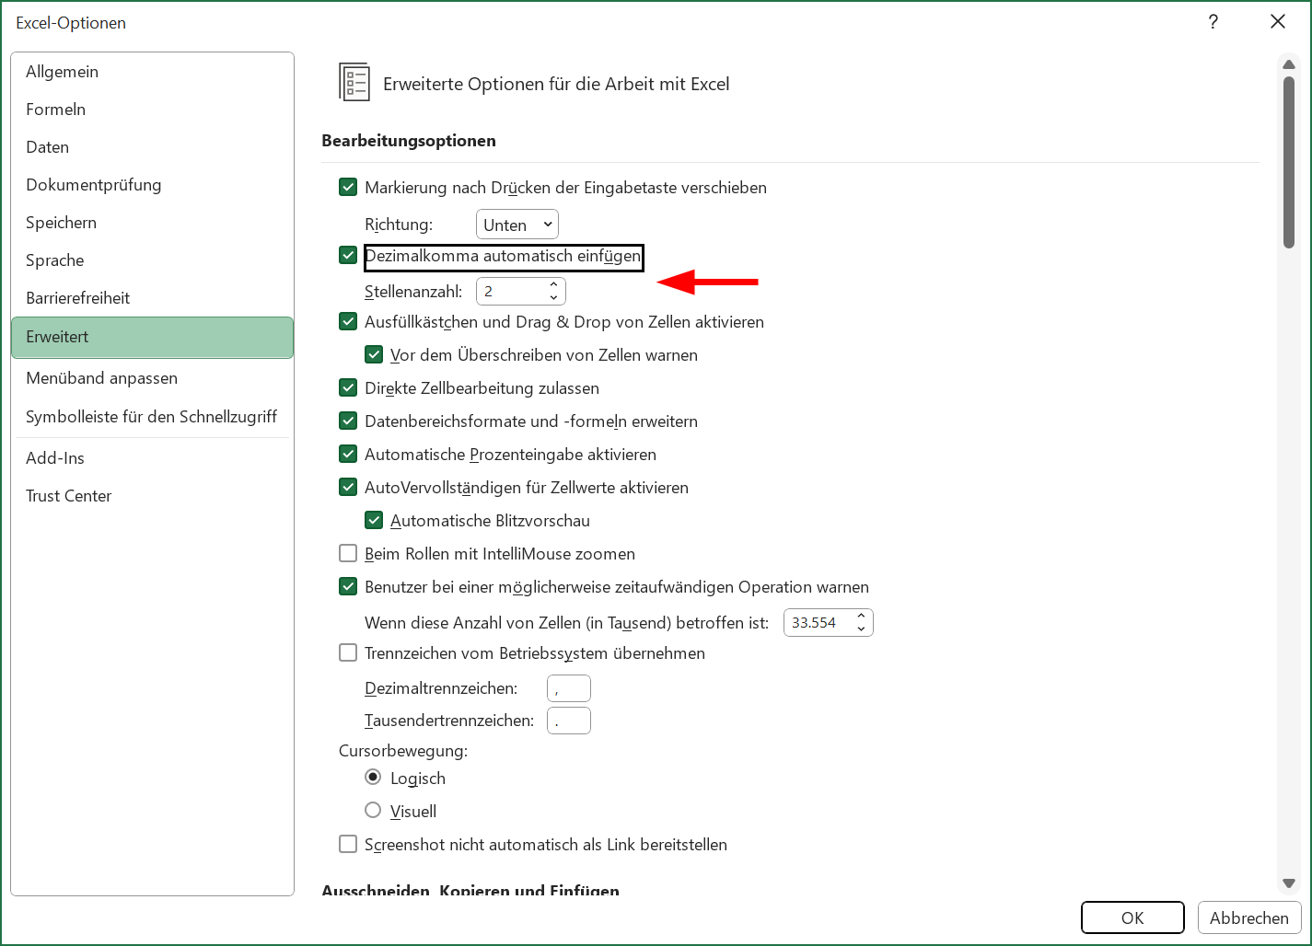
Task: Click the Stellenanzahl input field
Action: pyautogui.click(x=511, y=292)
